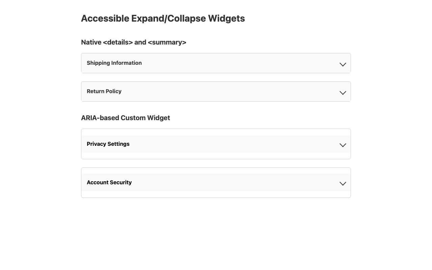The image size is (432, 270).
Task: Click the "Accessible Expand/Collapse Widgets" page title
Action: coord(163,19)
